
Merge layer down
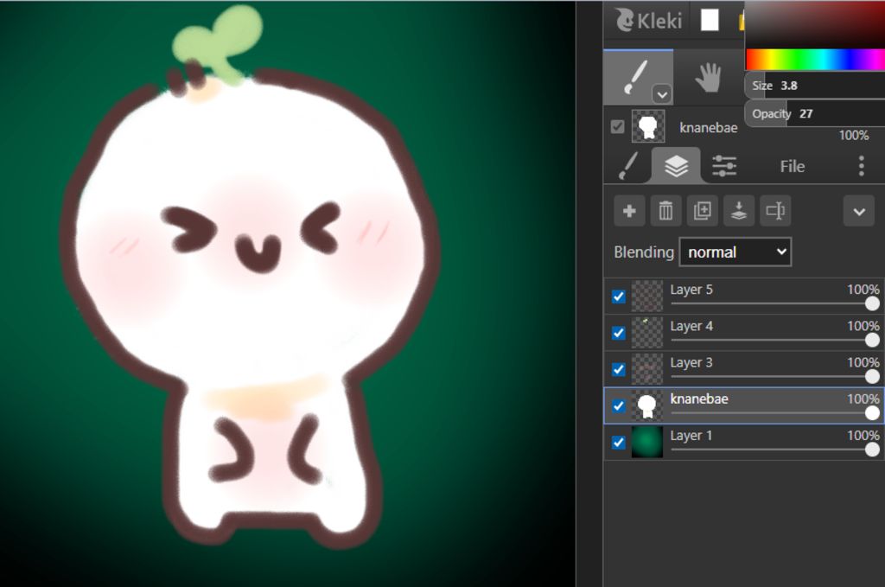739,211
